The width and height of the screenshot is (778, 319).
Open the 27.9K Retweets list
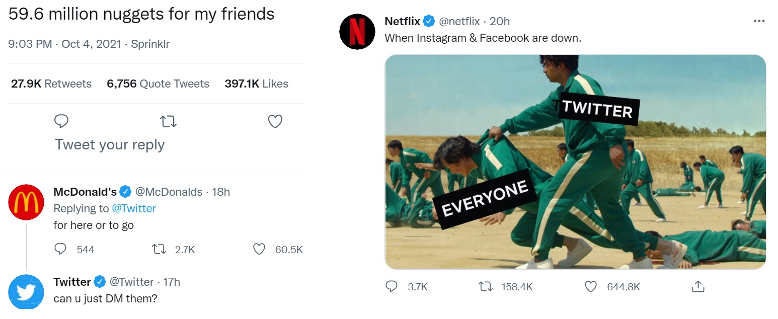coord(51,84)
